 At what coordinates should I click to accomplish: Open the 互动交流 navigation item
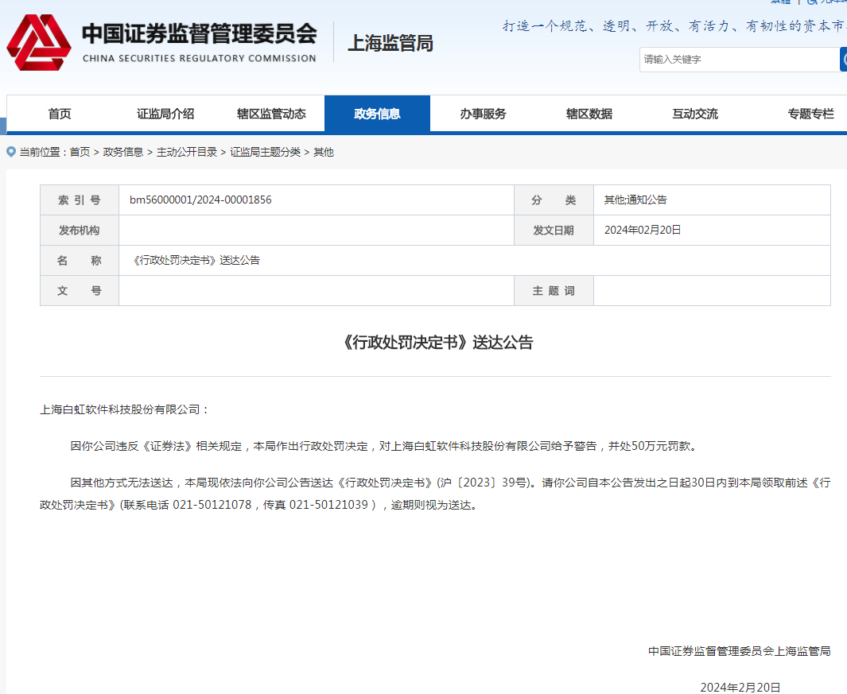[694, 114]
